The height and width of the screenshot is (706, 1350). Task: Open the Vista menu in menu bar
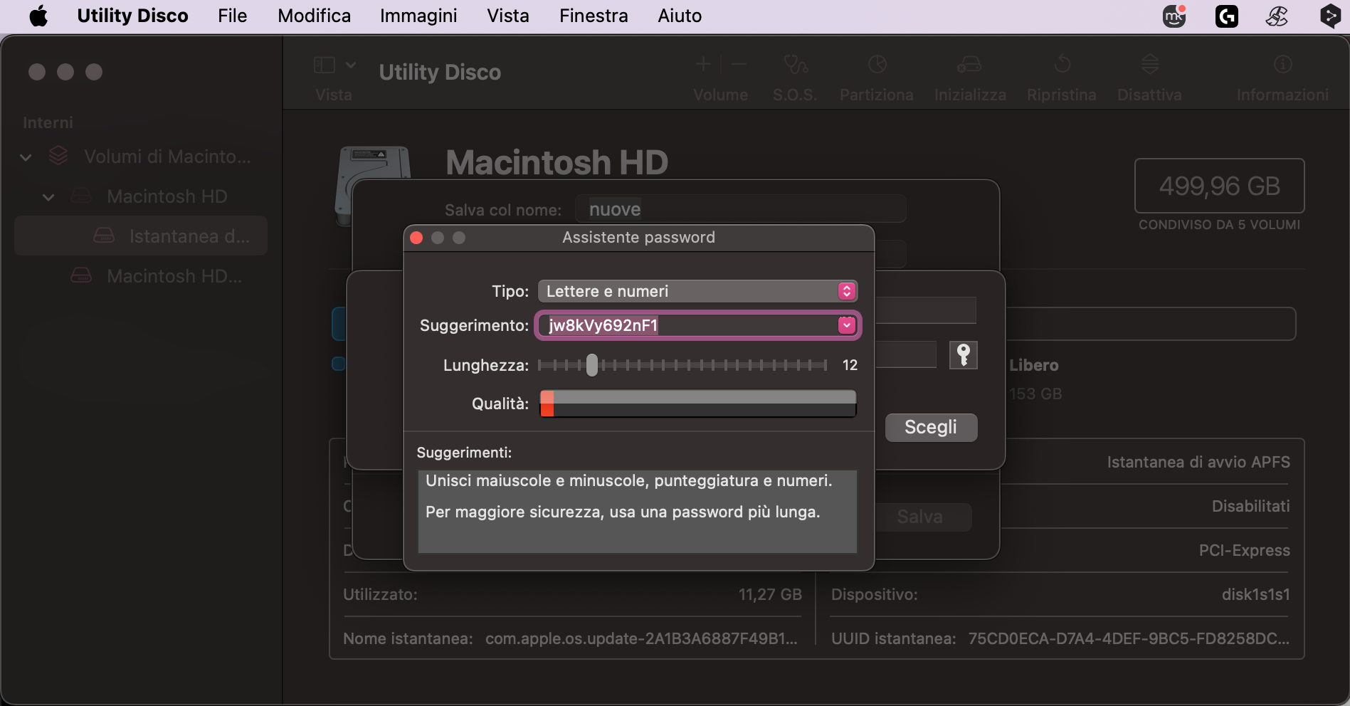click(x=507, y=16)
